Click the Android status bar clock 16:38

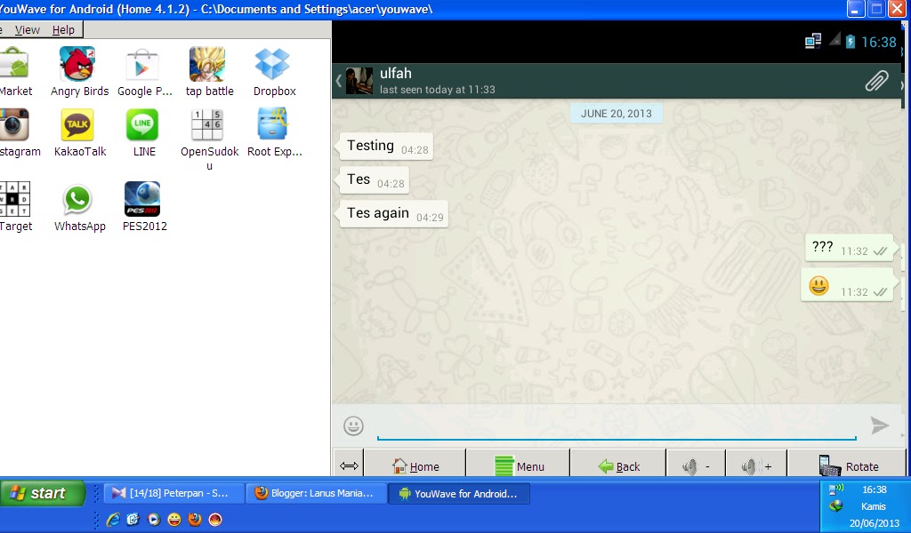point(878,42)
